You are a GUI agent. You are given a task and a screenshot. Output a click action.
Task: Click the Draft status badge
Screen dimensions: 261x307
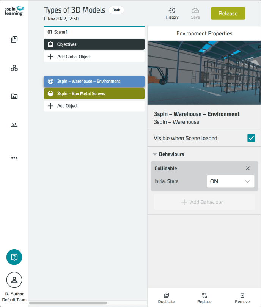(x=116, y=10)
